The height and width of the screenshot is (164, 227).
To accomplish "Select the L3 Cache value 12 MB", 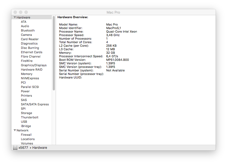I will (x=110, y=49).
